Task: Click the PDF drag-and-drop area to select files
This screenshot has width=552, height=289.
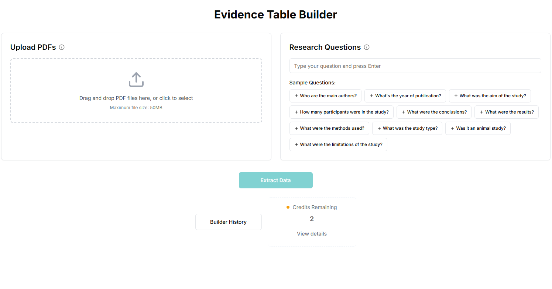Action: coord(136,91)
